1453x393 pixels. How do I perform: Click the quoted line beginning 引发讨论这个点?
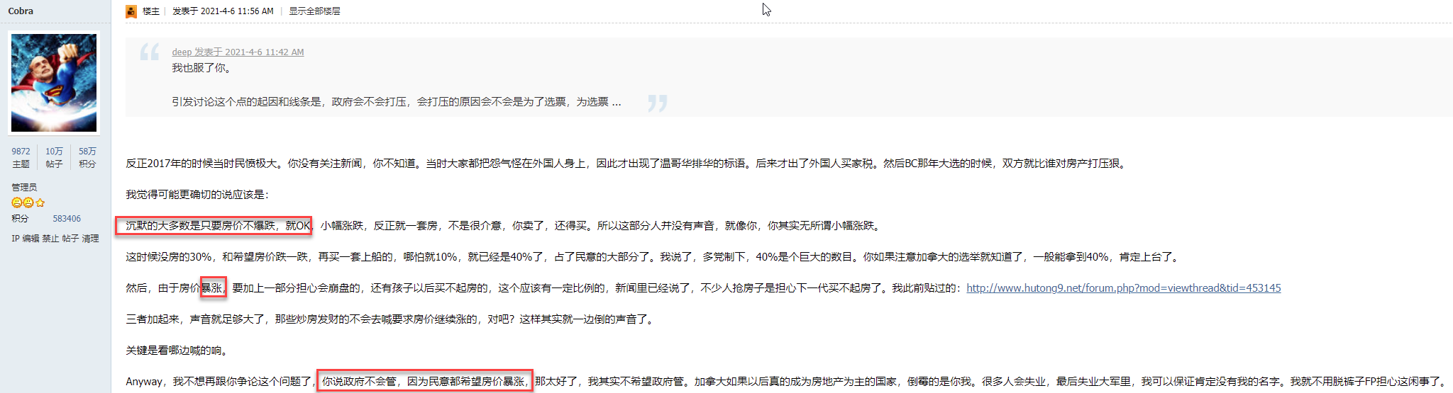[396, 101]
